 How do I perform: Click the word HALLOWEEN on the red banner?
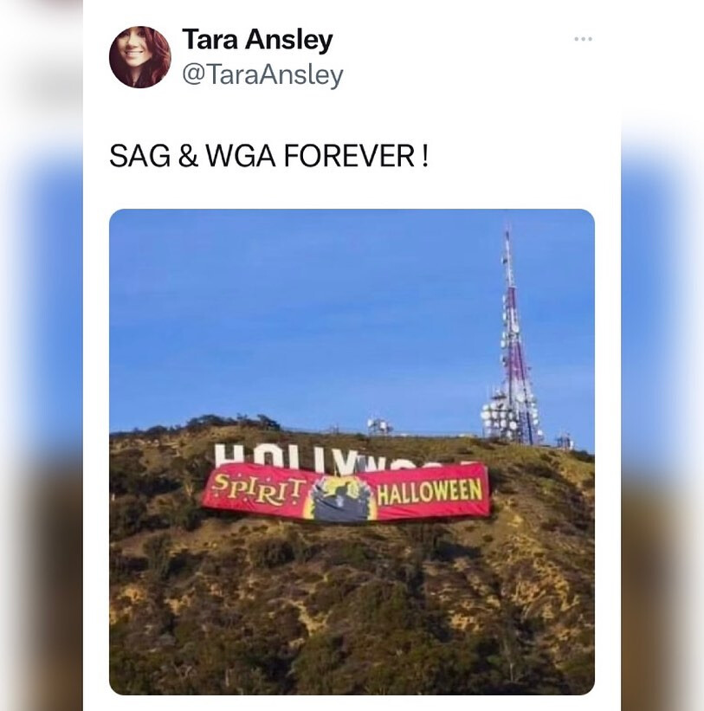click(430, 492)
